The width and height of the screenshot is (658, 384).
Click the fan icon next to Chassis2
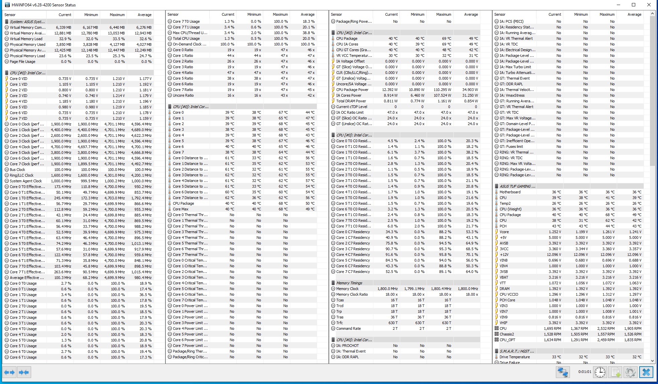click(x=497, y=334)
